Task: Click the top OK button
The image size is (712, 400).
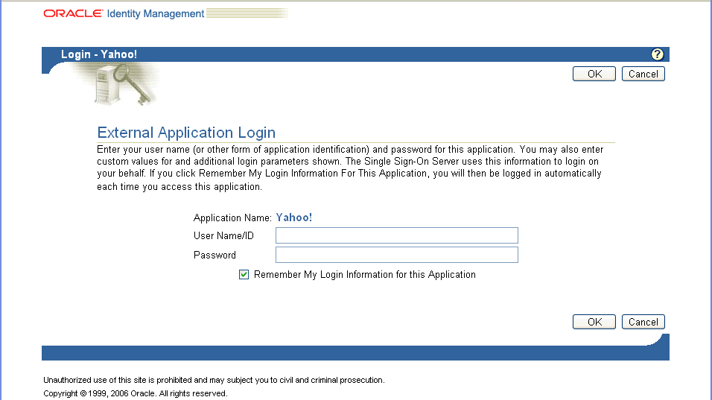Action: tap(594, 74)
